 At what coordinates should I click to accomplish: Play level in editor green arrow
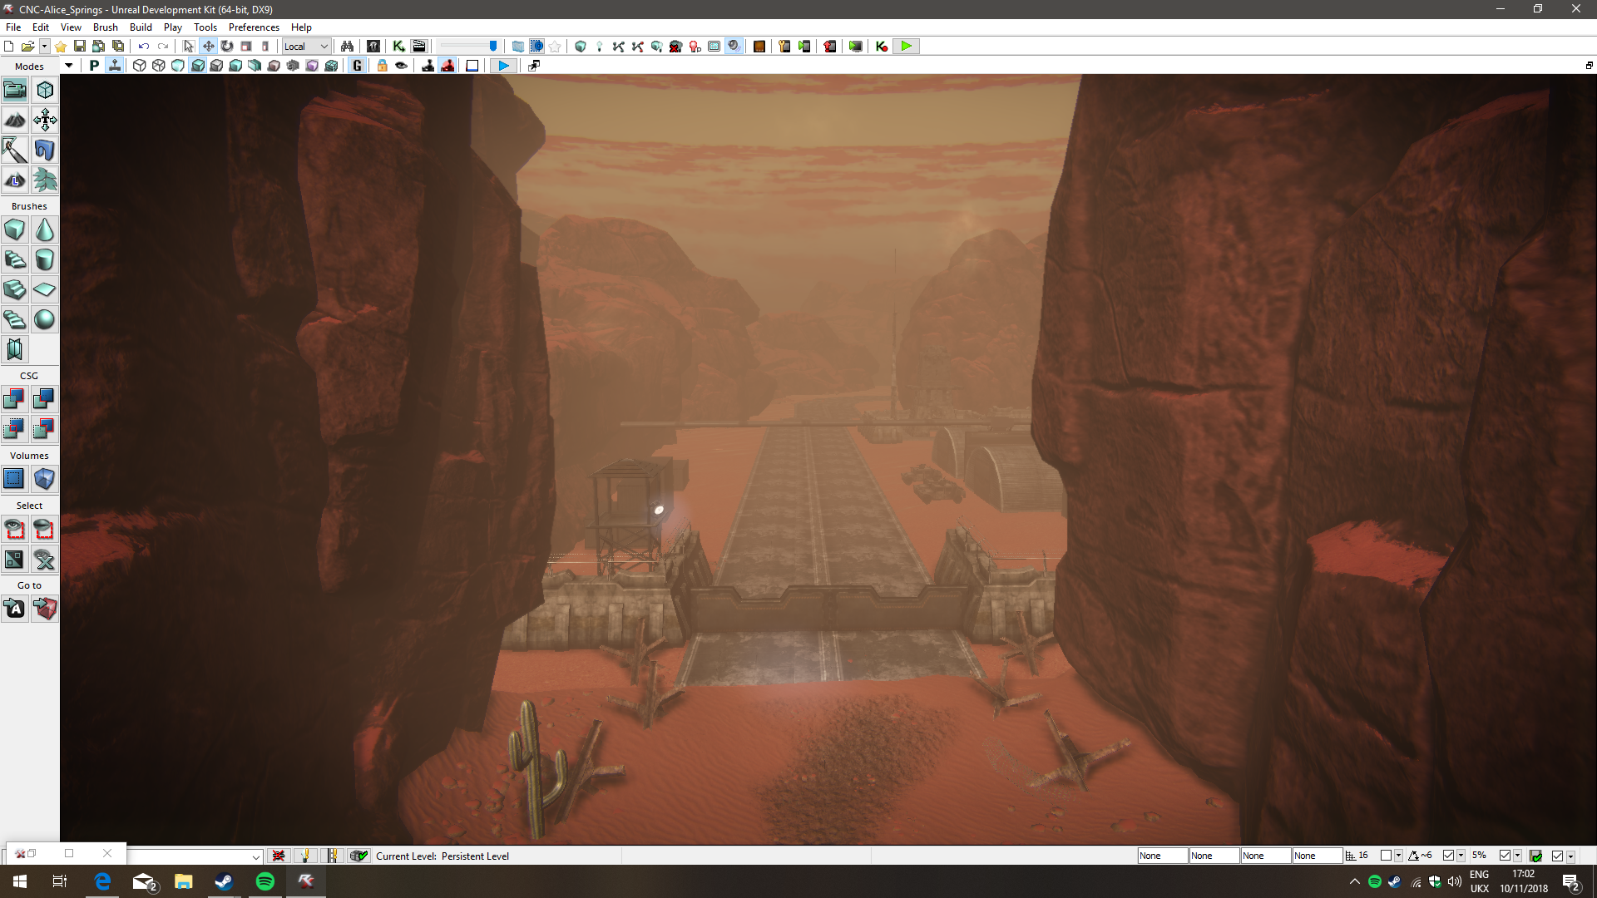906,47
